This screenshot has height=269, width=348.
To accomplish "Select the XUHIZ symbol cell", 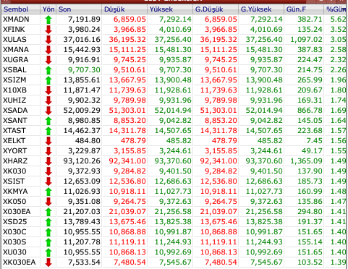I will pos(21,101).
